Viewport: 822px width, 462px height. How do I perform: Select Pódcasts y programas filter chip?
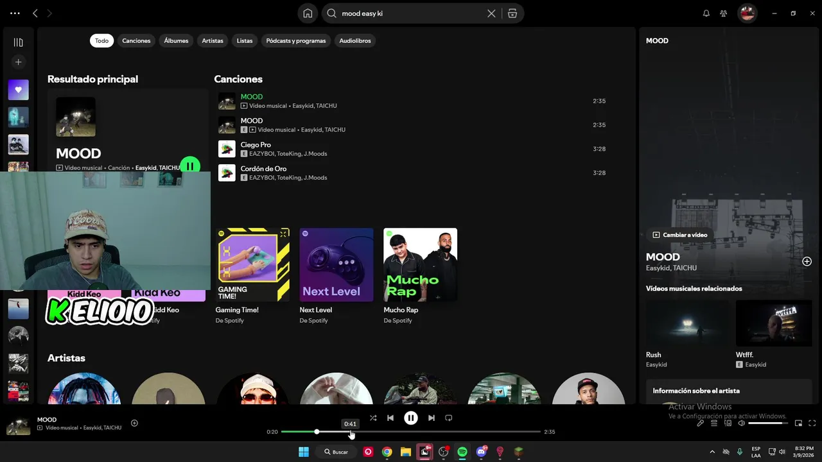[296, 40]
